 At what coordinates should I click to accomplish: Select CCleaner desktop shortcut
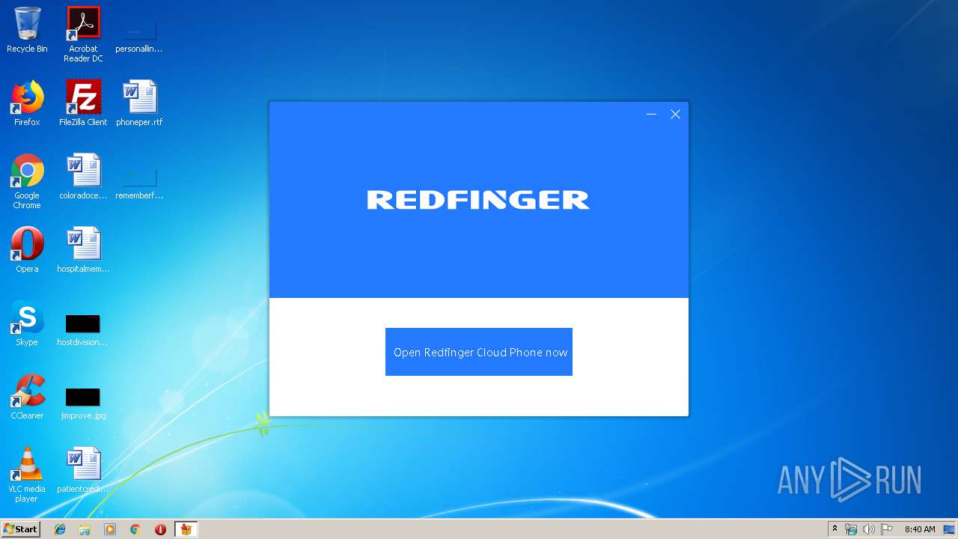27,397
